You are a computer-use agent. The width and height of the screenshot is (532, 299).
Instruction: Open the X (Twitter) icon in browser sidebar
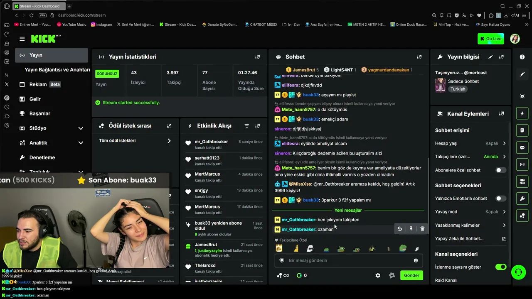pyautogui.click(x=7, y=84)
